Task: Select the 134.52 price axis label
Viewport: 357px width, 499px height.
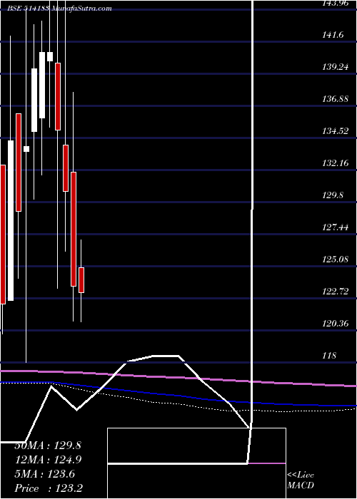Action: [x=335, y=130]
